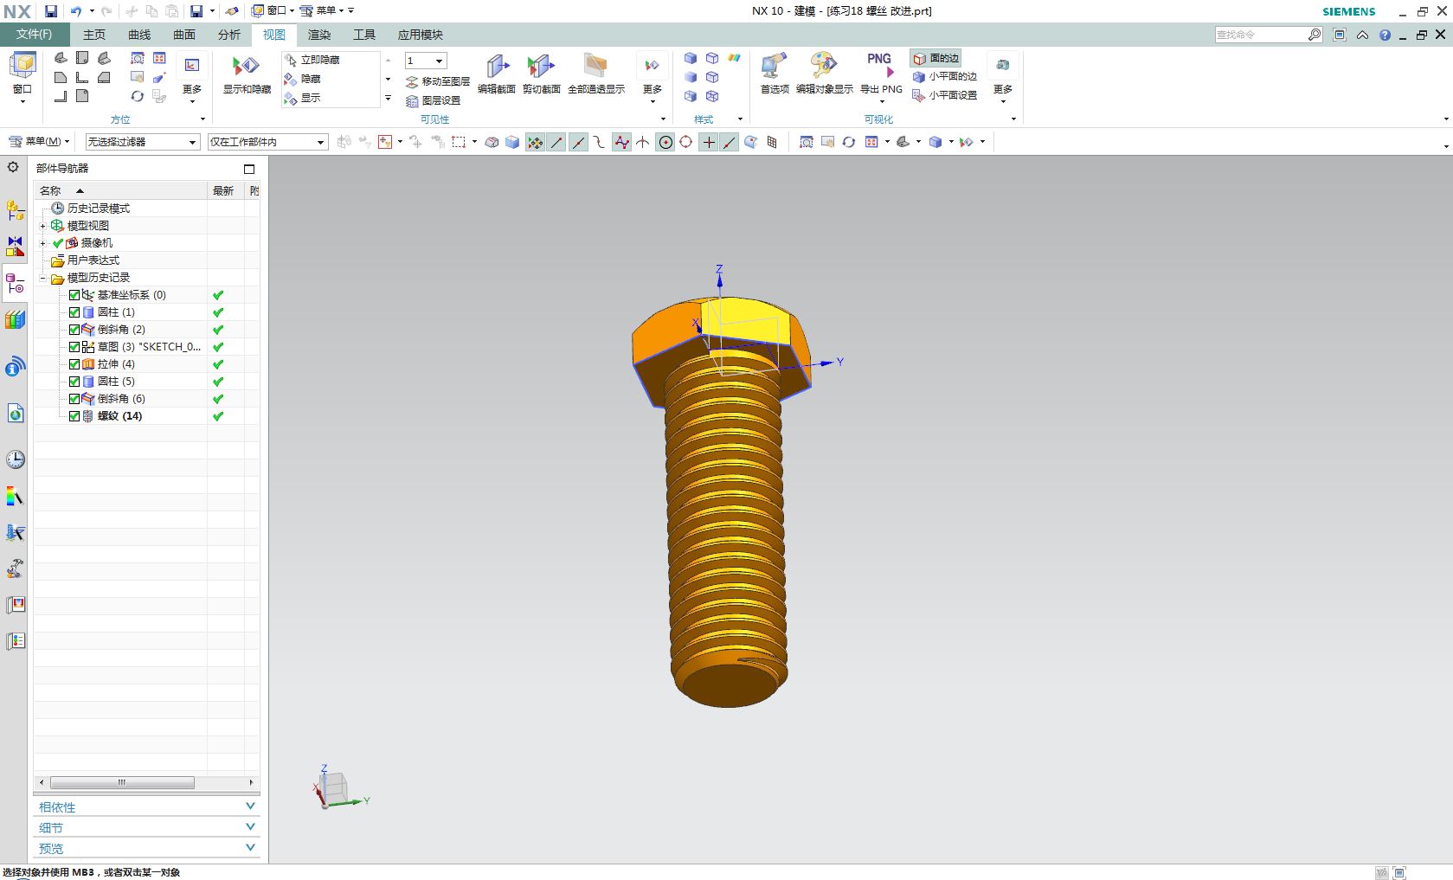
Task: Switch to the 应用模块 tab
Action: pyautogui.click(x=421, y=35)
